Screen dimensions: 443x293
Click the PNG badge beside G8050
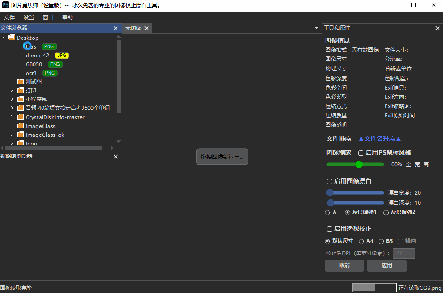[55, 64]
